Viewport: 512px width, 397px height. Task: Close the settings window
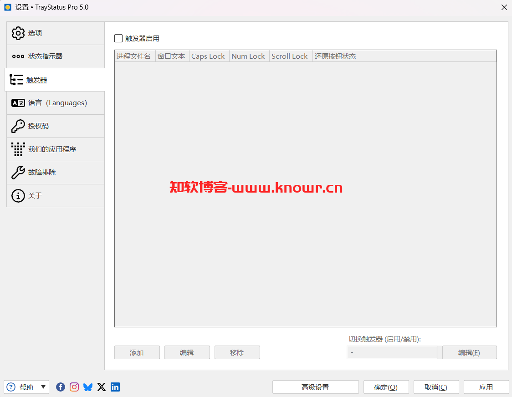504,7
